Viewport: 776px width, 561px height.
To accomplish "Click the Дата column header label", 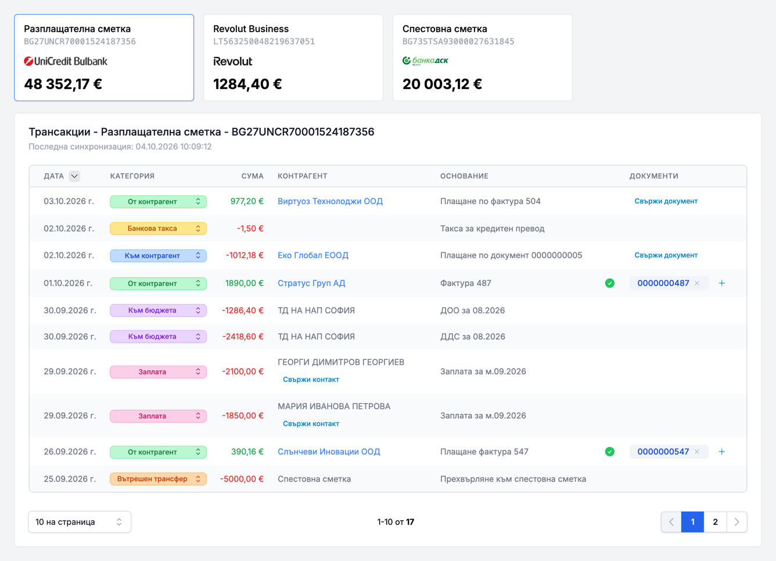I will click(54, 176).
